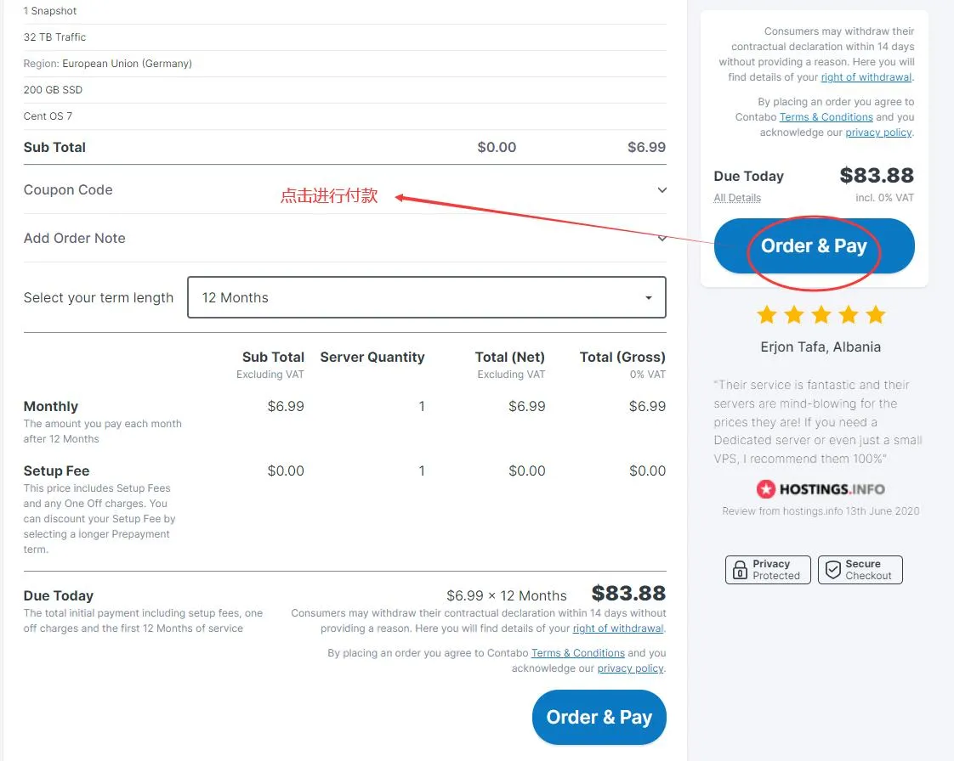
Task: Open bottom privacy policy link
Action: click(630, 668)
